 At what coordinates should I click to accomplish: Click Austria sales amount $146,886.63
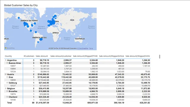(x=43, y=74)
